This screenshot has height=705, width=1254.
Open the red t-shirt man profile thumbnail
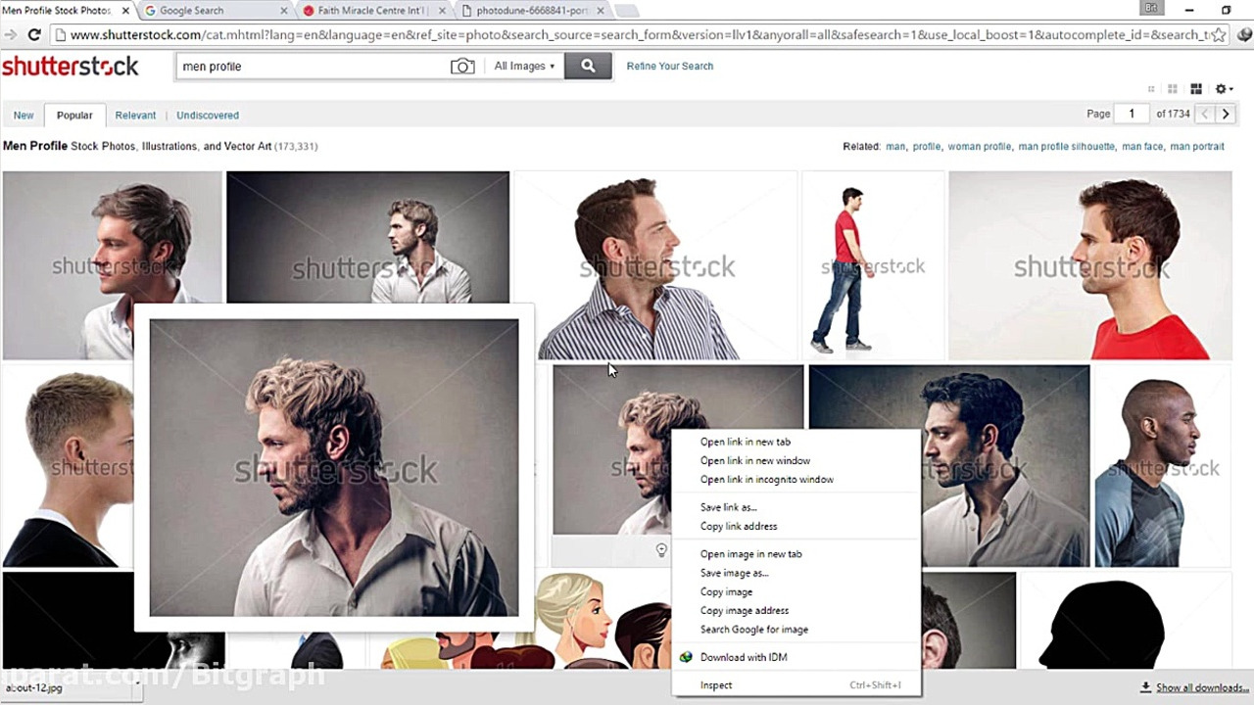pyautogui.click(x=1090, y=266)
